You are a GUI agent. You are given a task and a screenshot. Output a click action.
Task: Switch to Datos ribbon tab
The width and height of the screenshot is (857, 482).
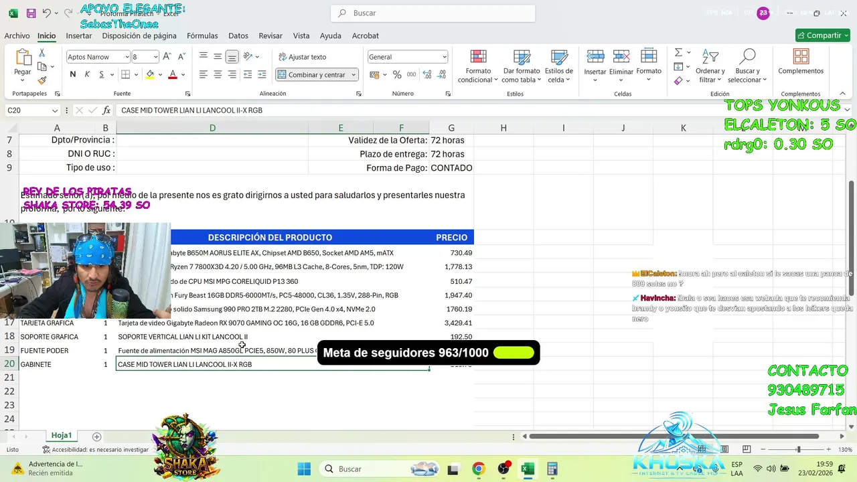point(238,35)
